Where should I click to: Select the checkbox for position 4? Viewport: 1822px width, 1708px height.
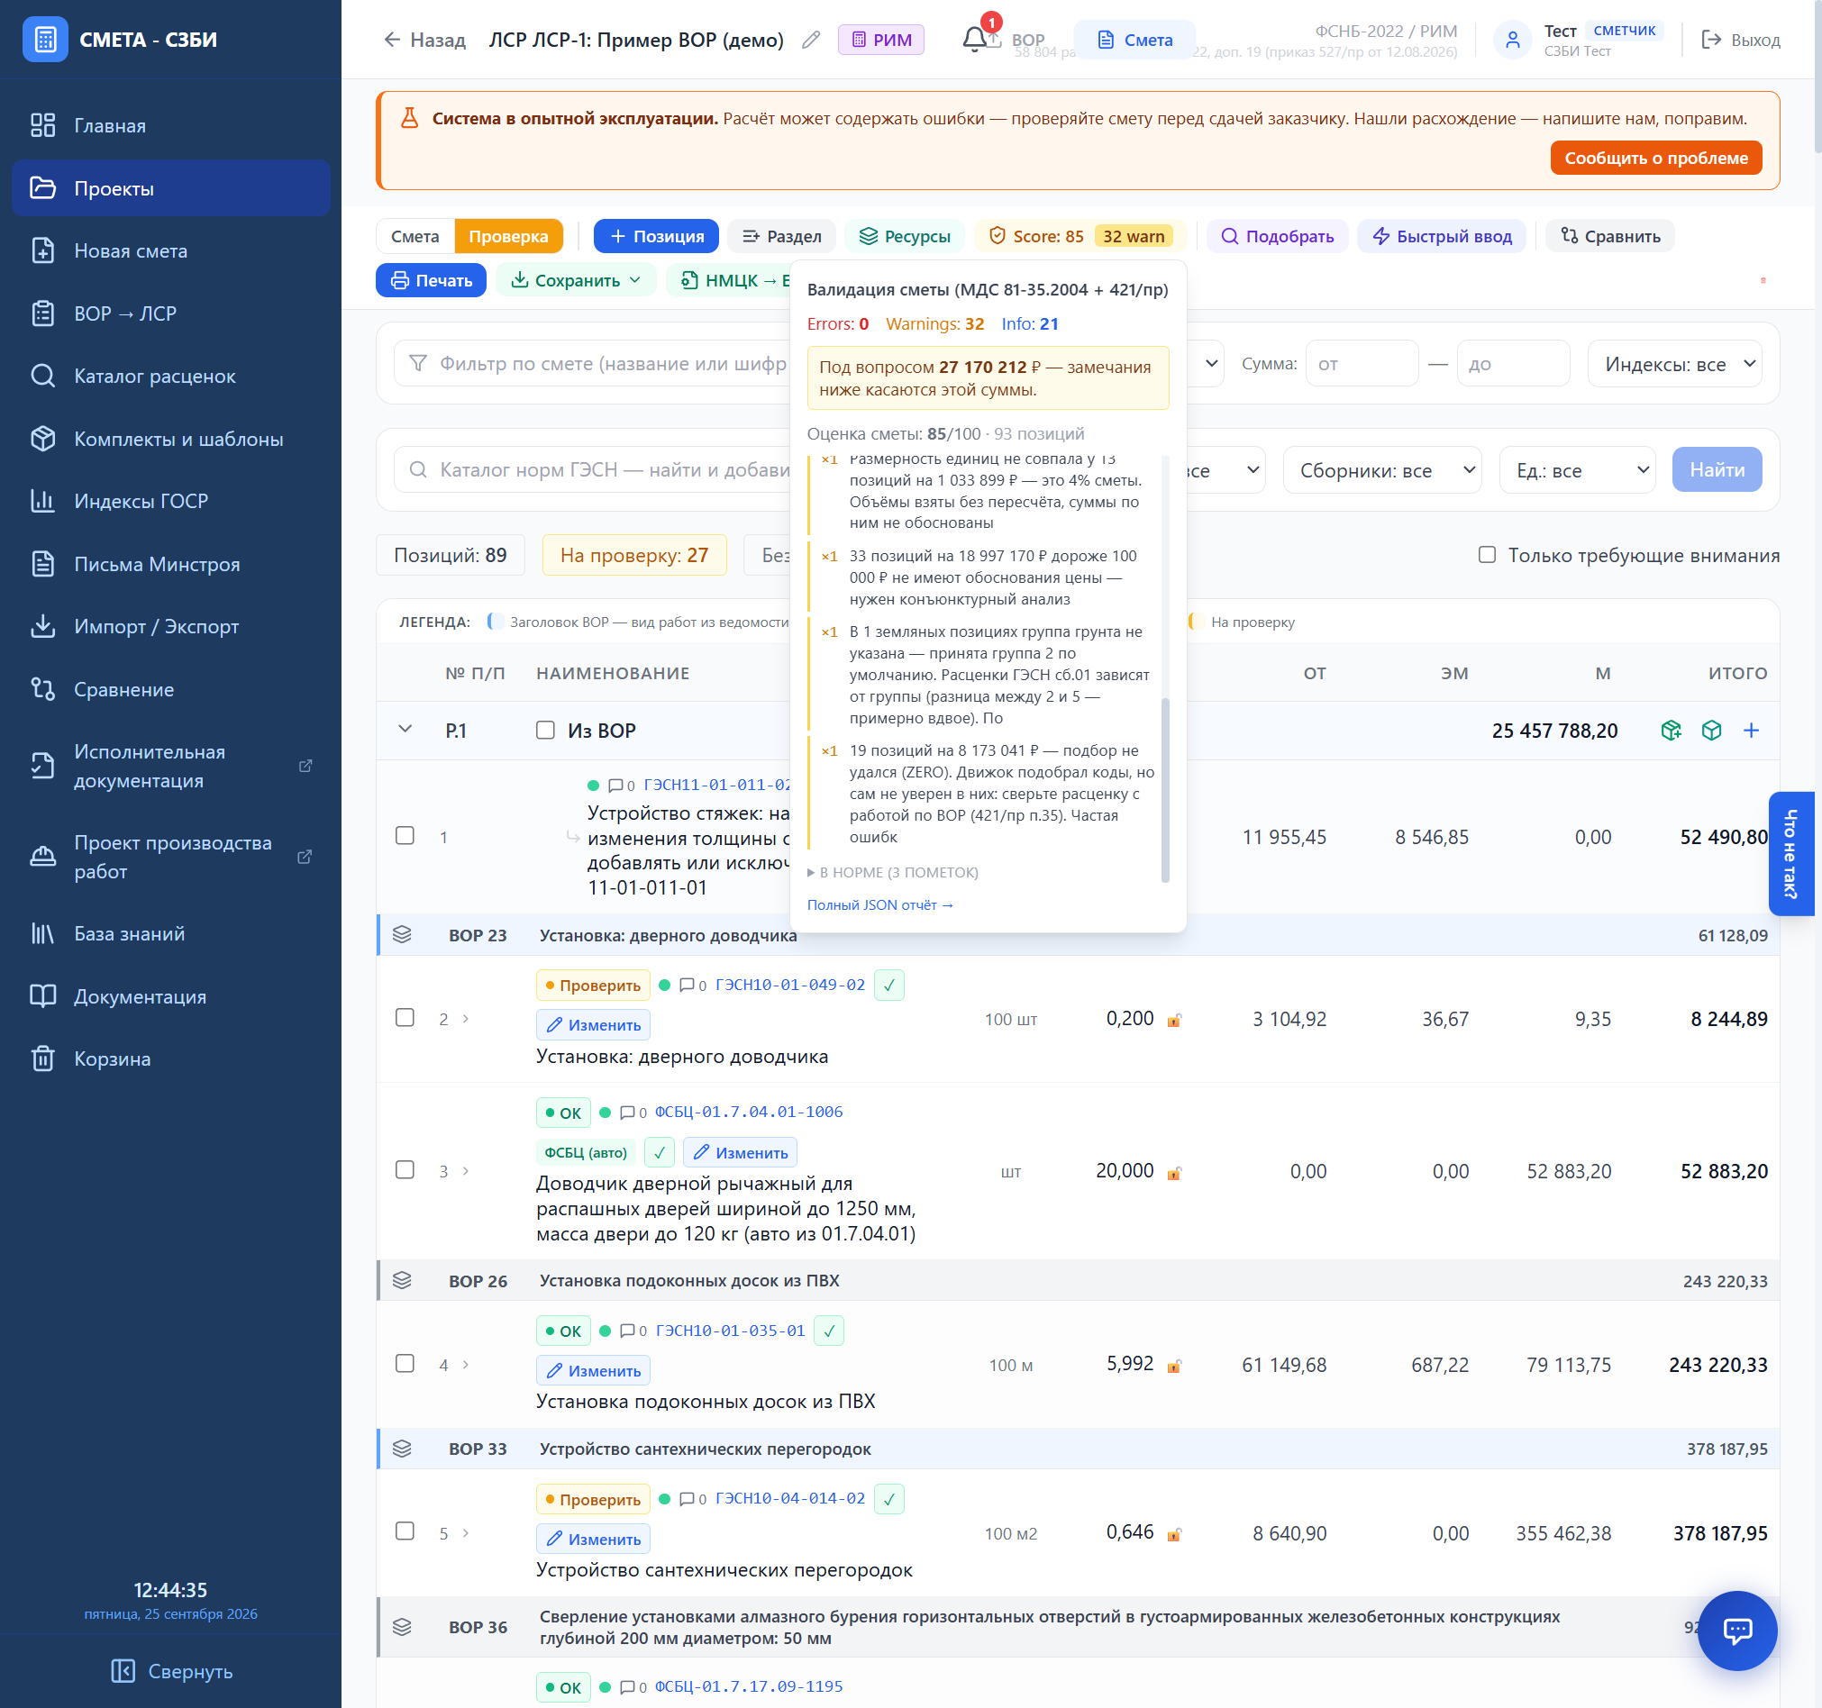pos(405,1364)
